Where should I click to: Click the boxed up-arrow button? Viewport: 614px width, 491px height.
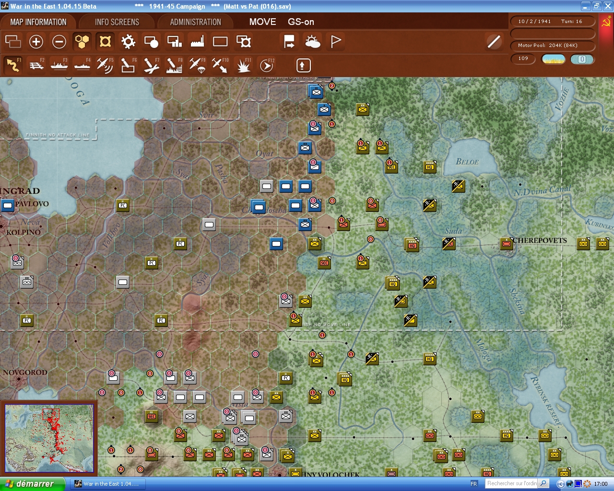(x=303, y=65)
